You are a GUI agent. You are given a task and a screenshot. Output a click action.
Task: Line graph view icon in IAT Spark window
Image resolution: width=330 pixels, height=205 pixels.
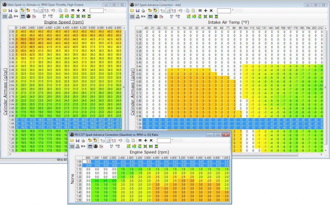[161, 16]
